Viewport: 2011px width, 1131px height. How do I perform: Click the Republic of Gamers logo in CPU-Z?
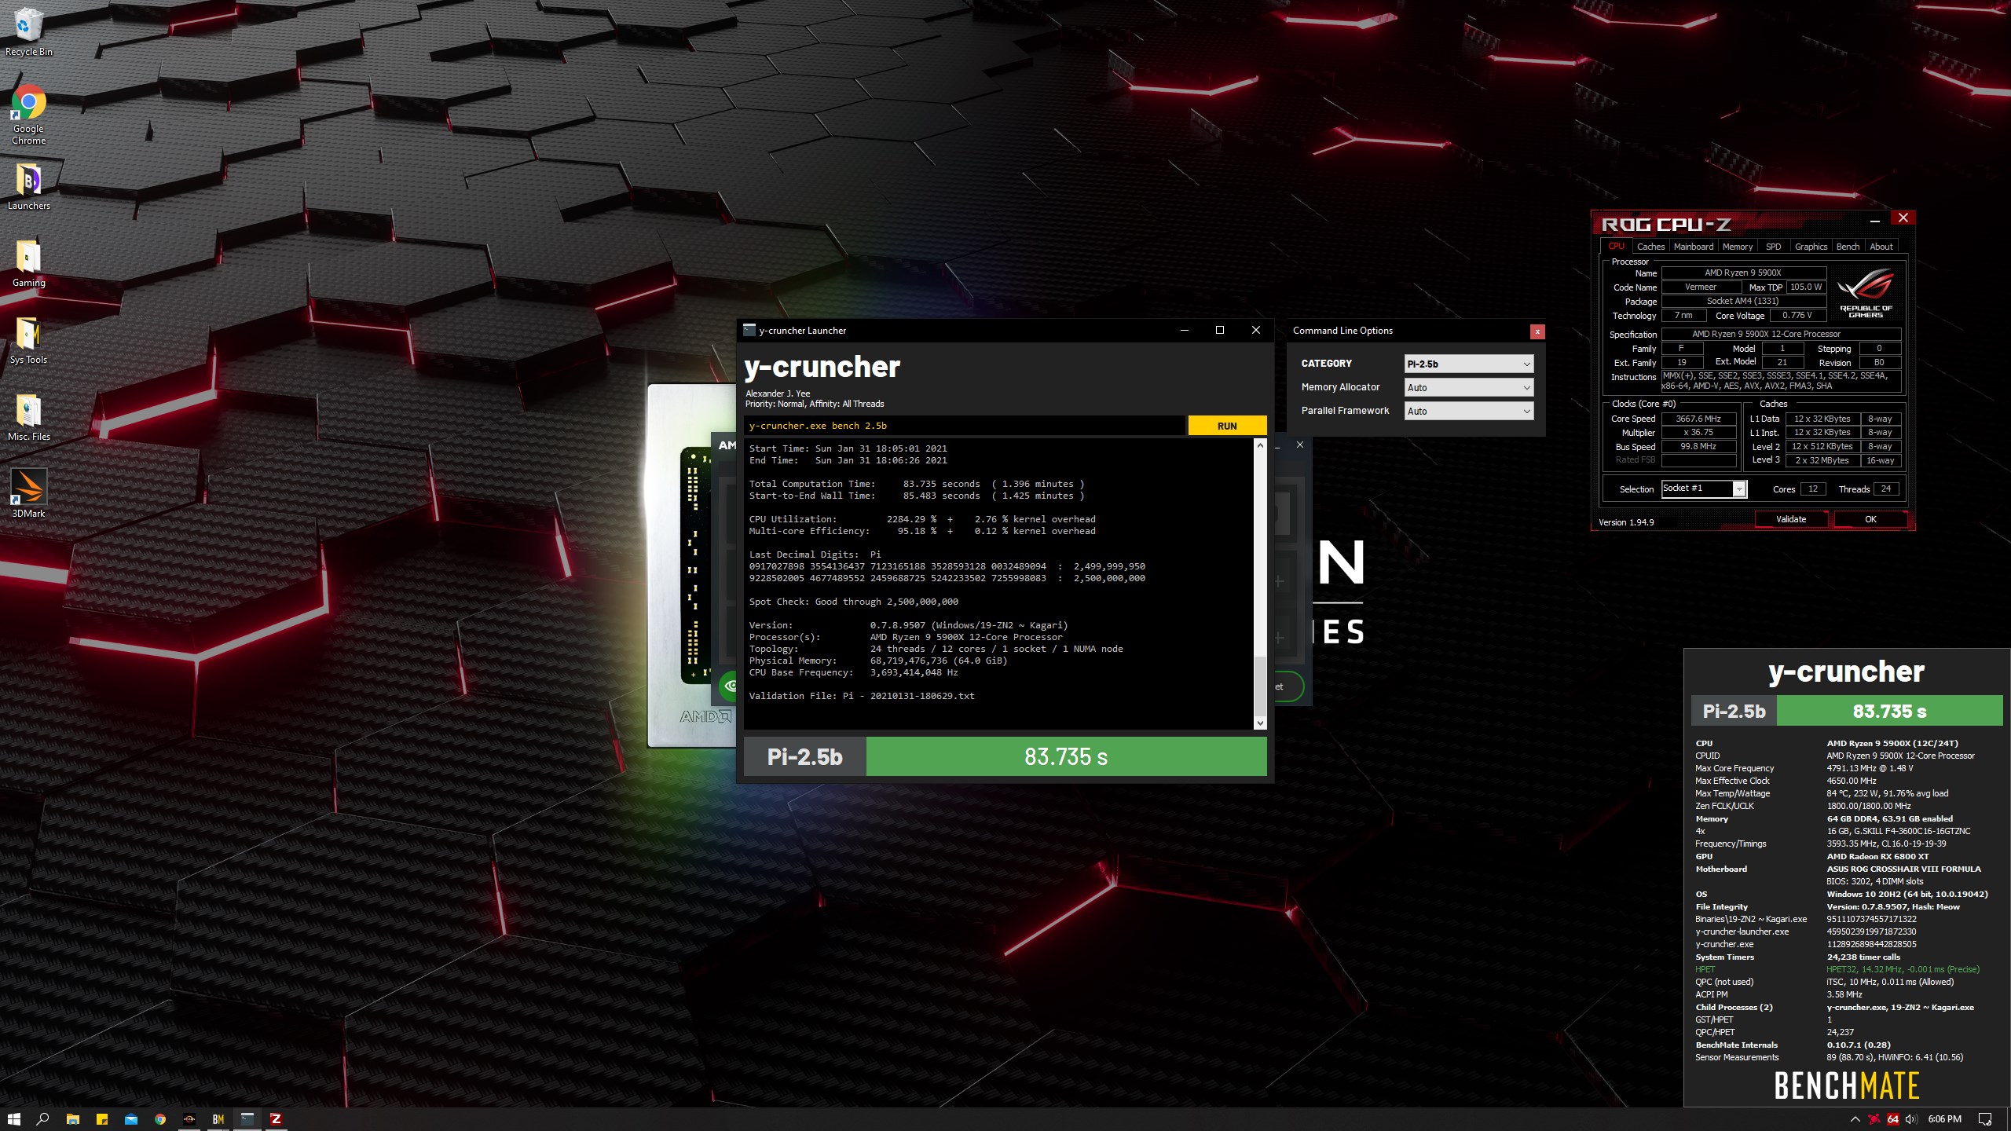point(1866,292)
